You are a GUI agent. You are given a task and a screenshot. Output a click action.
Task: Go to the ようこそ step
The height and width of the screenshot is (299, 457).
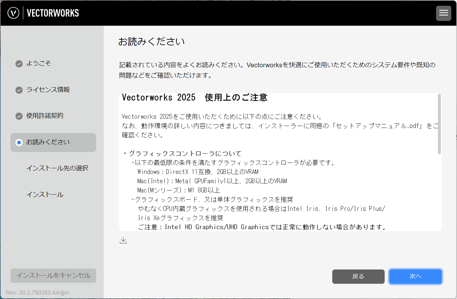tap(38, 63)
